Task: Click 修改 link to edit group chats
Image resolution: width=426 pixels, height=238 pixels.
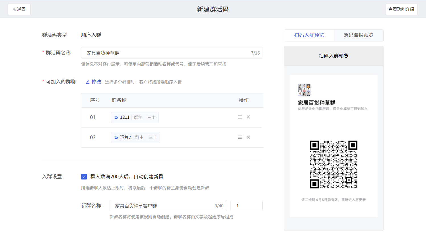Action: pos(96,82)
